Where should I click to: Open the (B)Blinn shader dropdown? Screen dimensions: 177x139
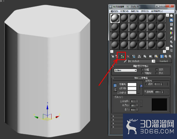point(125,71)
